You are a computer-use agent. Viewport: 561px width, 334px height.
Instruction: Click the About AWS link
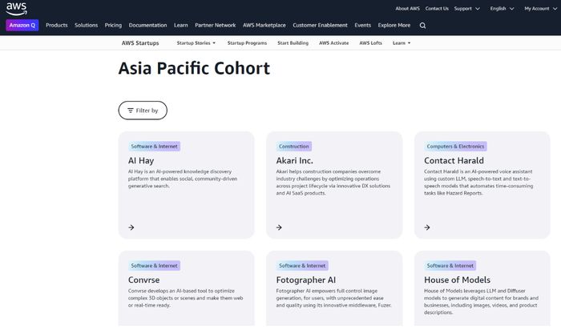click(x=407, y=9)
